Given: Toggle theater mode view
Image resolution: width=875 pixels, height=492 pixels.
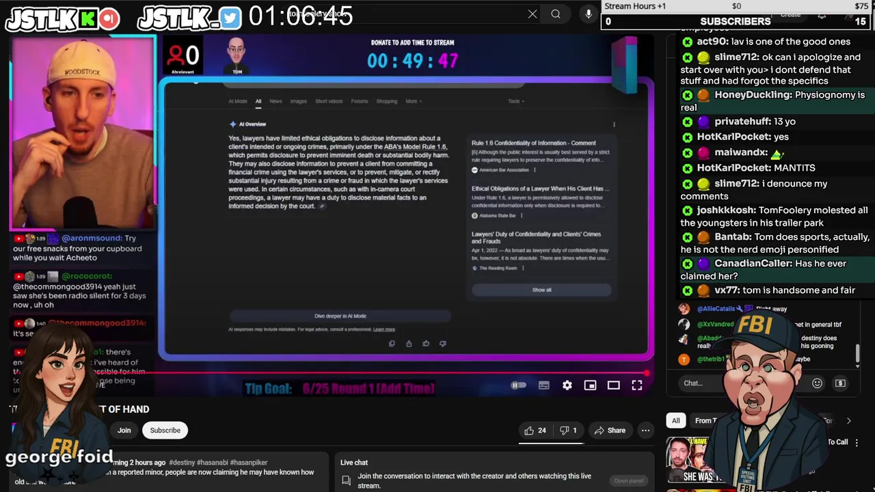Looking at the screenshot, I should pos(613,385).
